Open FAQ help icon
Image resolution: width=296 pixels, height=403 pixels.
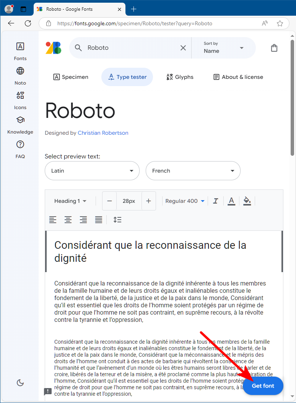coord(20,149)
